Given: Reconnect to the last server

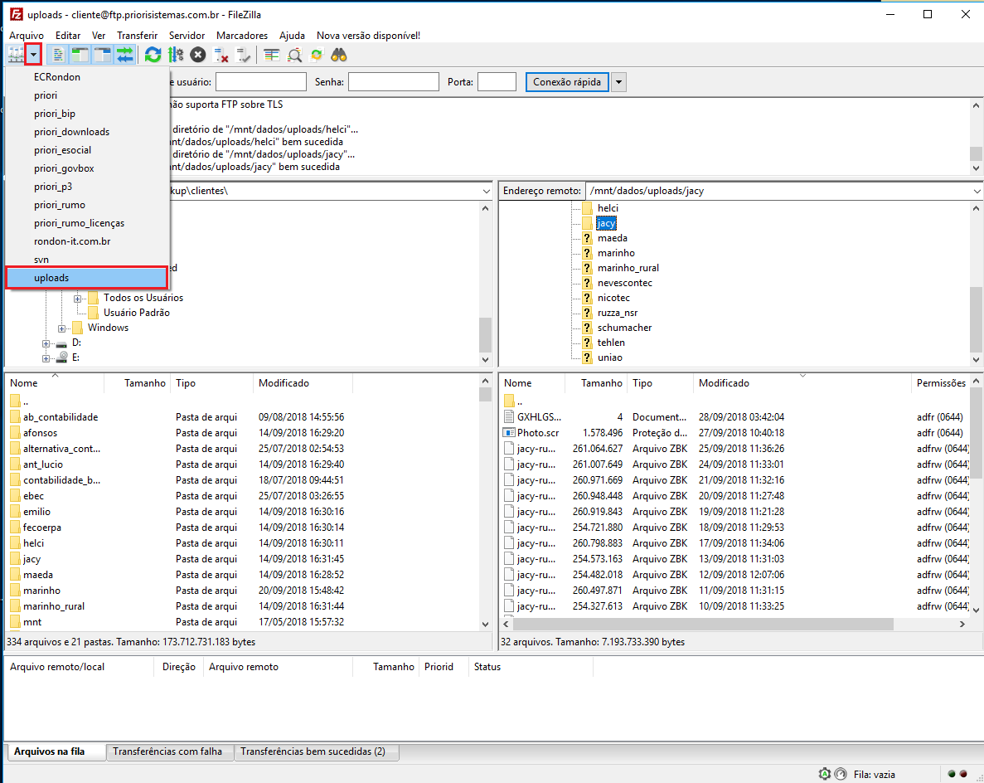Looking at the screenshot, I should (243, 56).
